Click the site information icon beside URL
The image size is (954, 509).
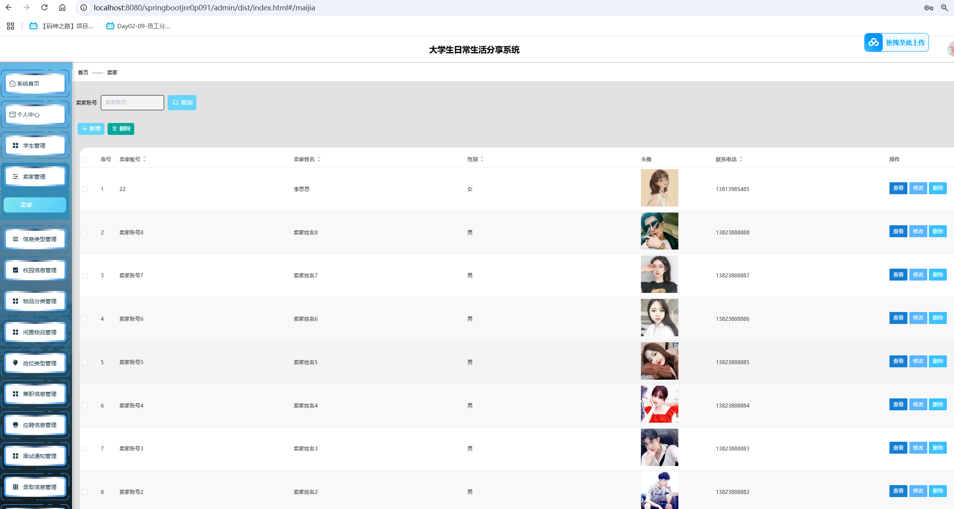(84, 8)
